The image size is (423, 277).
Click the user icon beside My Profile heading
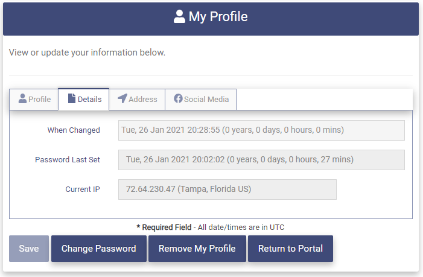click(x=179, y=17)
